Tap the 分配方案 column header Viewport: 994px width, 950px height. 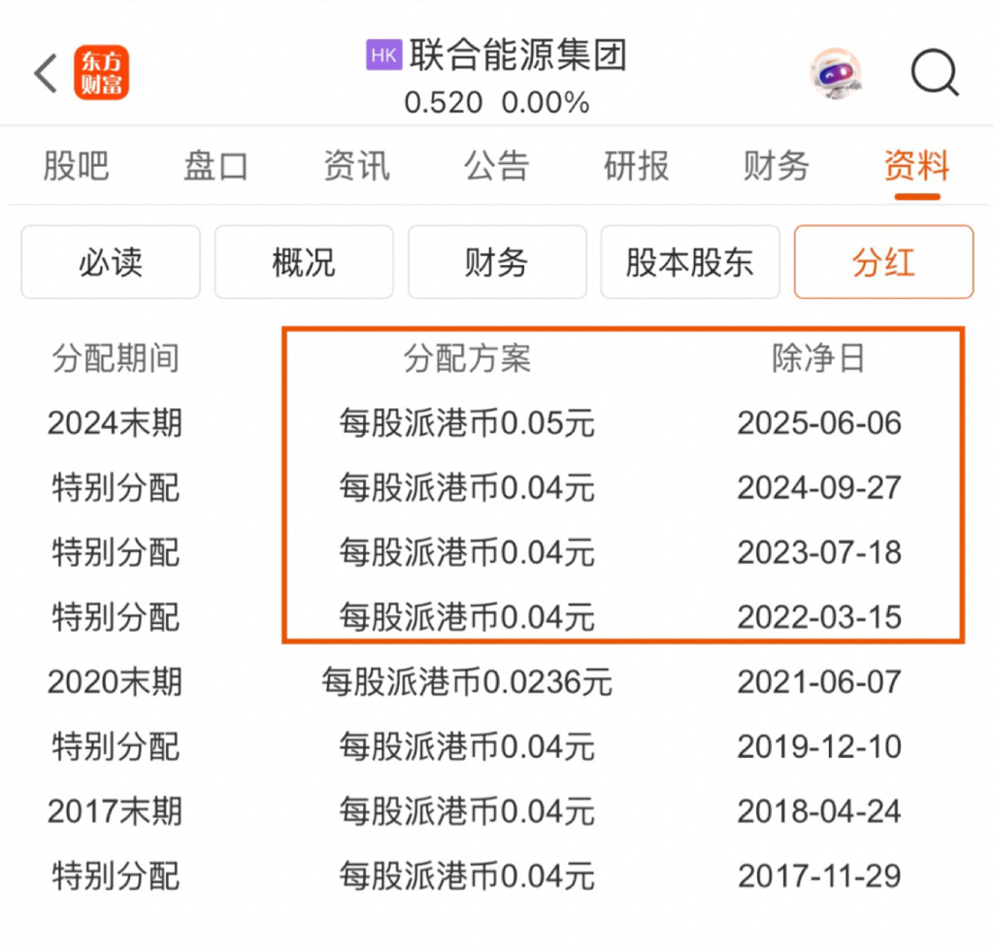(467, 359)
